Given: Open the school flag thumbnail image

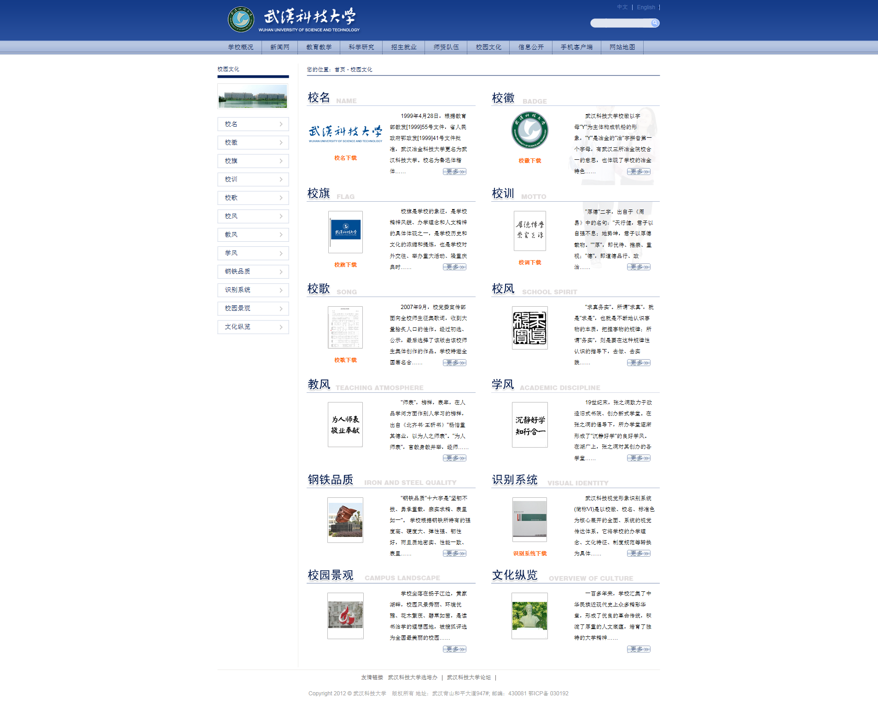Looking at the screenshot, I should click(345, 232).
